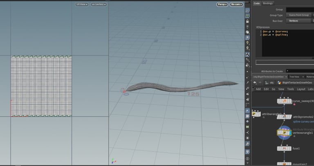Toggle the highlighted white light bulb lighting icon
The height and width of the screenshot is (166, 314).
coord(247,38)
